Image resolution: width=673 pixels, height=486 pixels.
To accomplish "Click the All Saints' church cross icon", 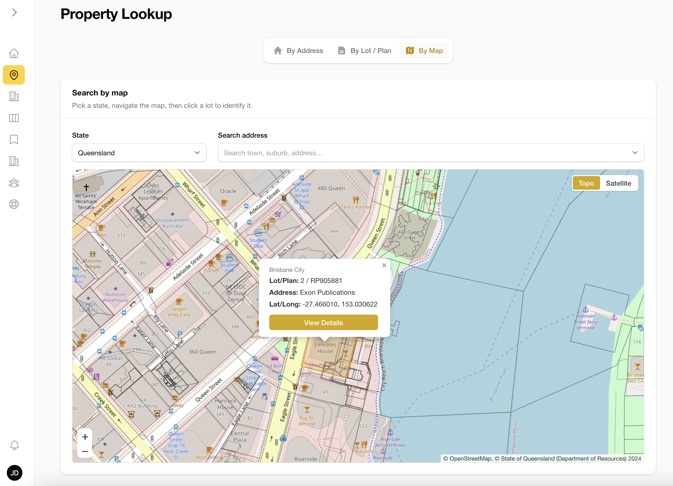I will (x=86, y=187).
